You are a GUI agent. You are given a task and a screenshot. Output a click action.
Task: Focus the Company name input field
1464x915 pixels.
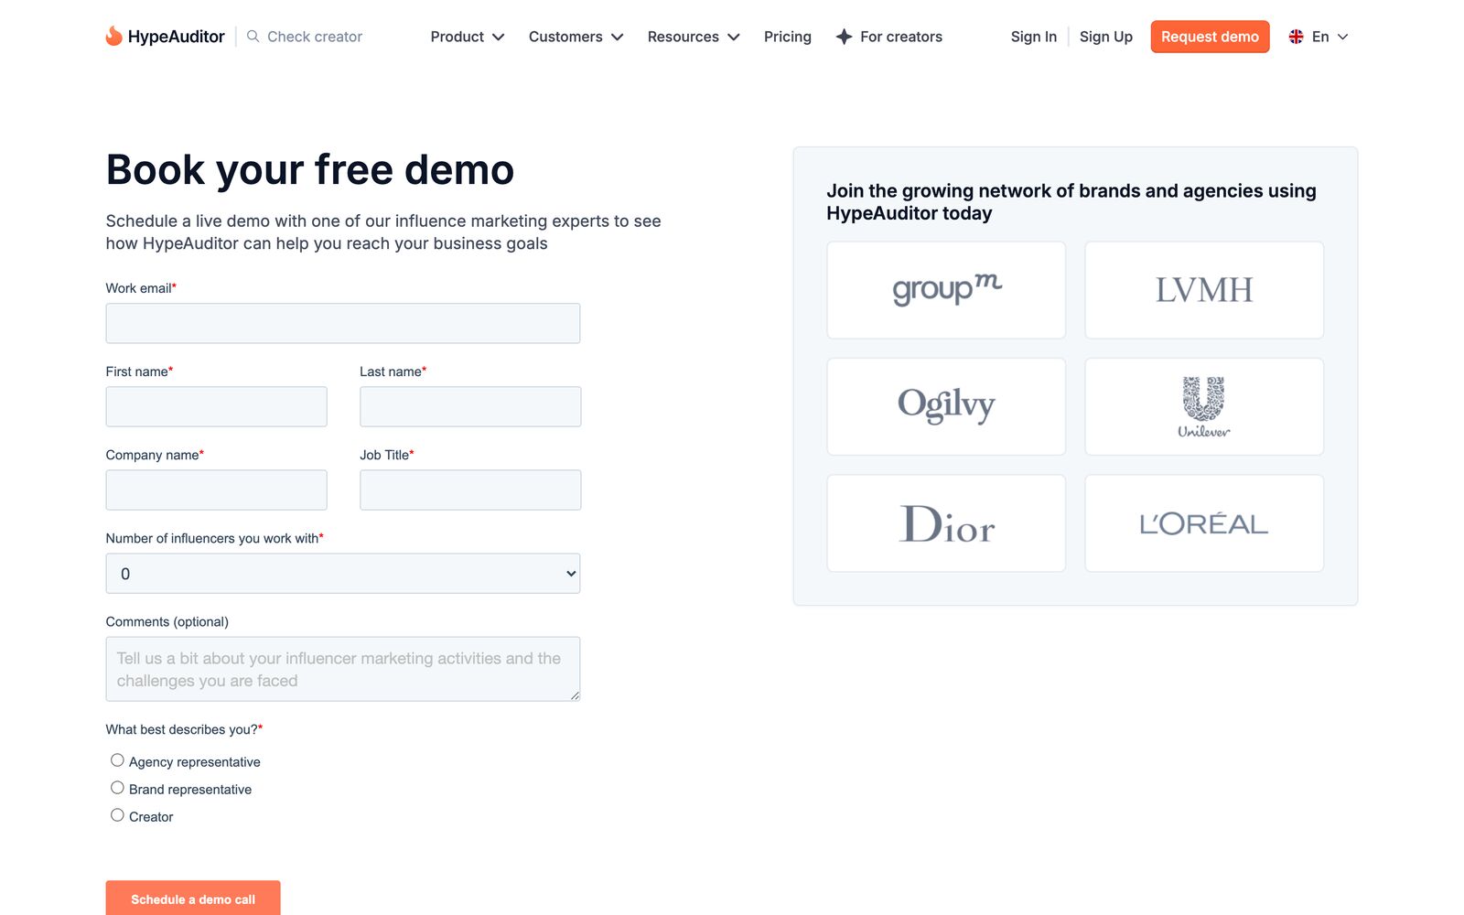click(x=217, y=490)
